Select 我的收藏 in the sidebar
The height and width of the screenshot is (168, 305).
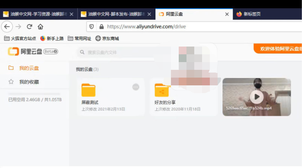point(35,82)
